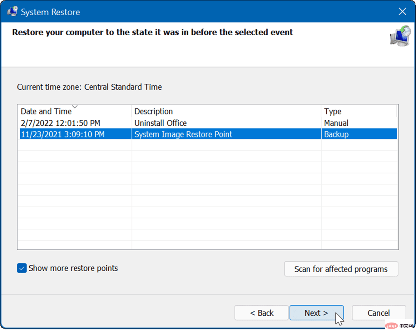416x336 pixels.
Task: Click the Manual type cell
Action: tap(336, 123)
